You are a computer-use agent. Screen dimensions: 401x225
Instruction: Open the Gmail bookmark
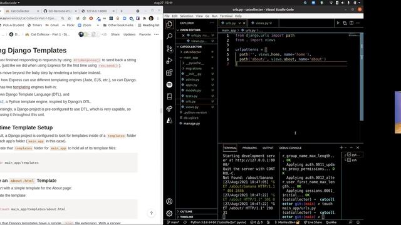coord(52,25)
